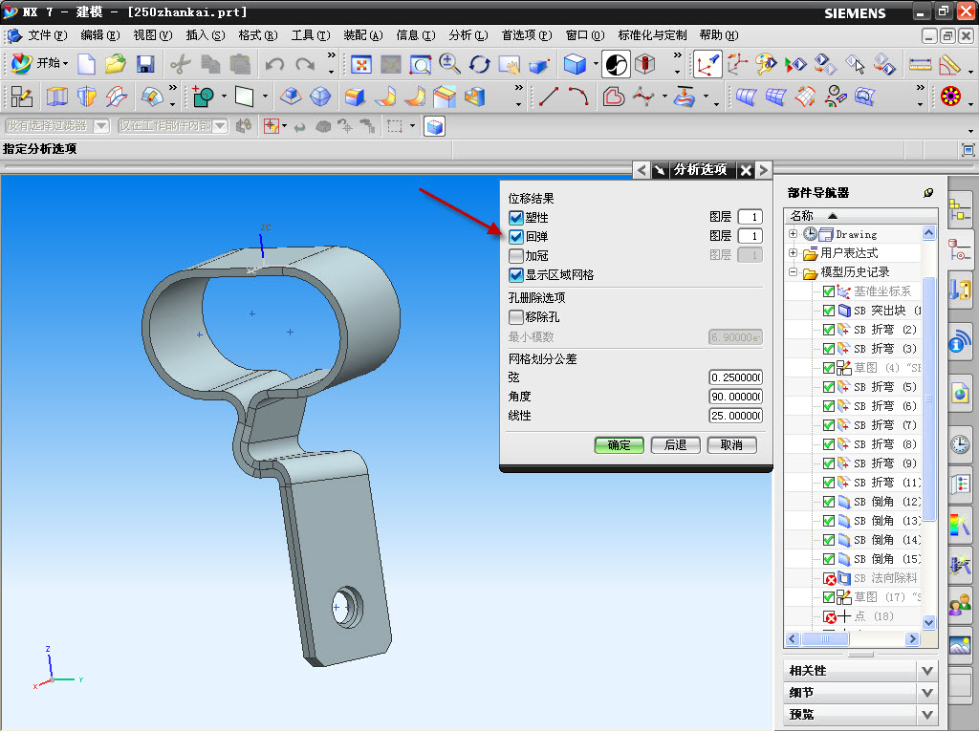Click the New file icon

pos(86,64)
